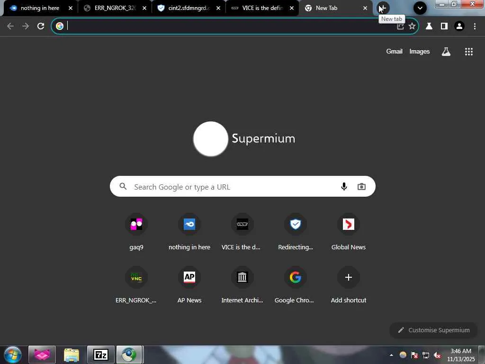Open a new tab with plus button

383,8
